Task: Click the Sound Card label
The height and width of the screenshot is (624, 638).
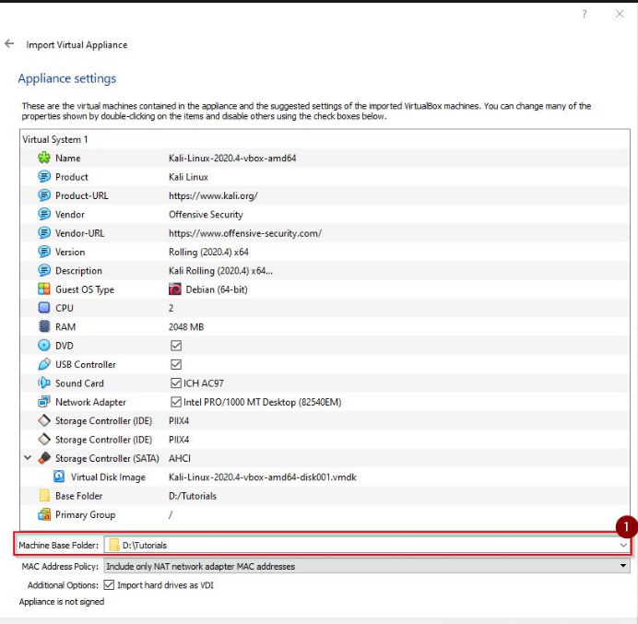Action: click(79, 383)
